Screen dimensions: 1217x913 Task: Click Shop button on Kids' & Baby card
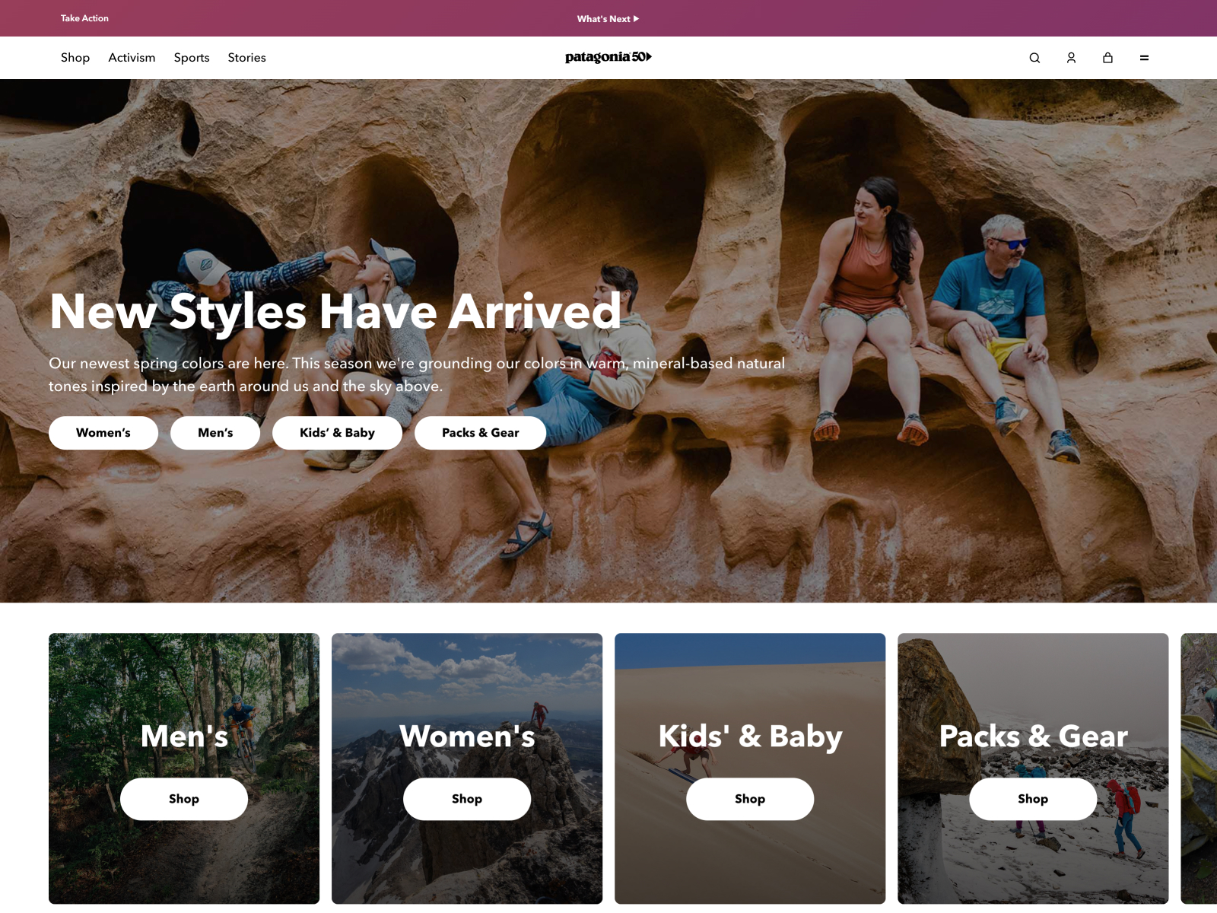tap(750, 799)
